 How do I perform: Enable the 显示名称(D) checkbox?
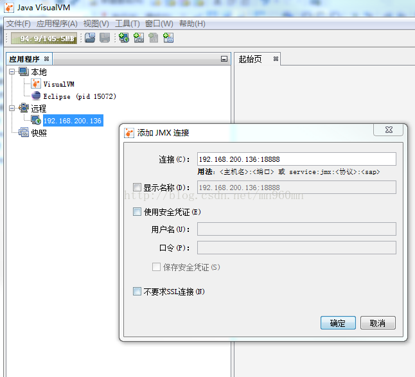[x=137, y=188]
